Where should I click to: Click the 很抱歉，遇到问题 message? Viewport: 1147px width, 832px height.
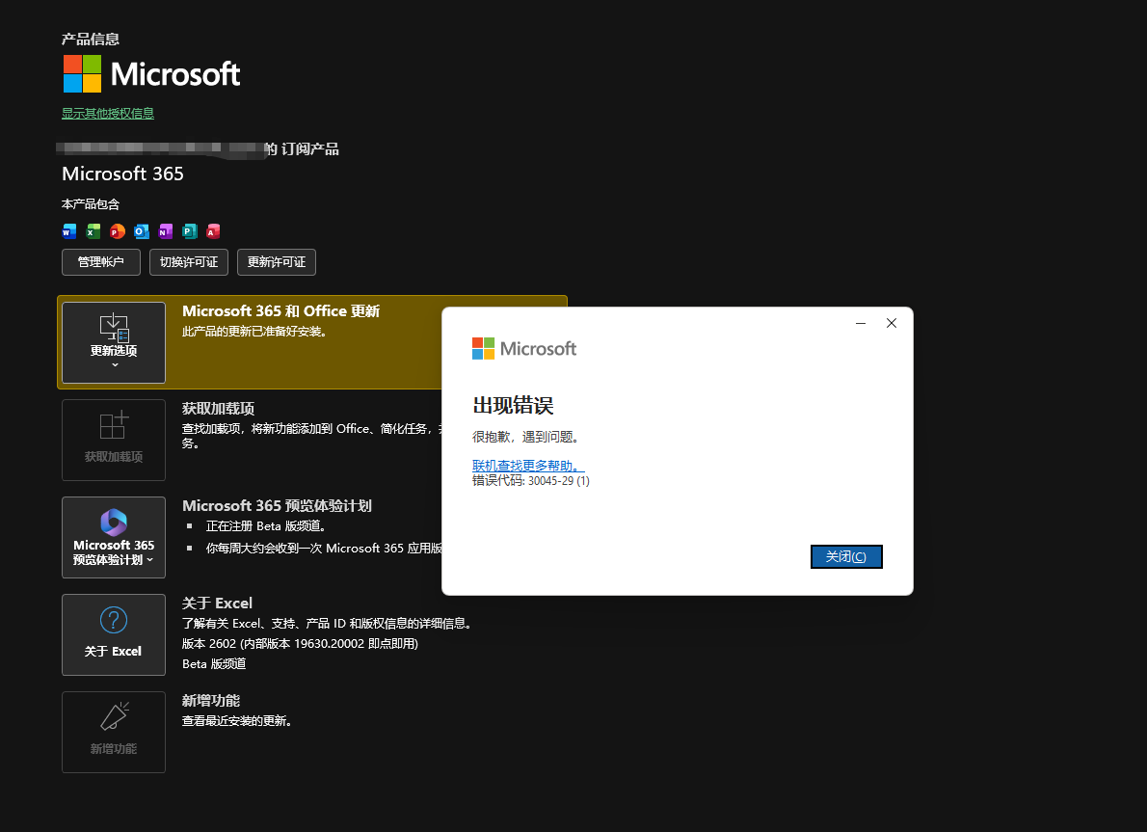click(x=525, y=437)
